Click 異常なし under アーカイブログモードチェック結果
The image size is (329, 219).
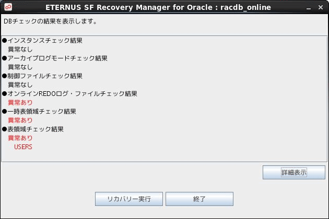click(x=20, y=67)
